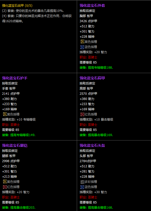This screenshot has width=151, height=211.
Task: Click the yellow socket icon on 强化蓝宝石外套
Action: tap(82, 42)
